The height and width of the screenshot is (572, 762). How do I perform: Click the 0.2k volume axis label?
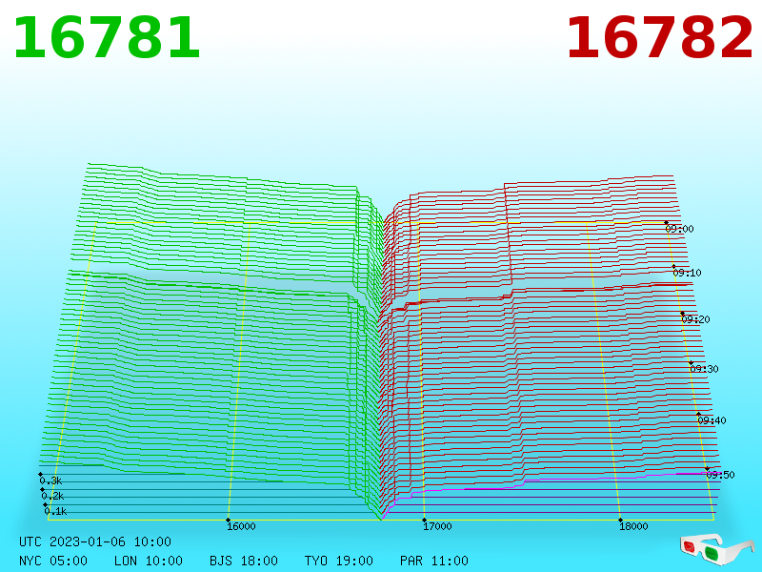(52, 496)
